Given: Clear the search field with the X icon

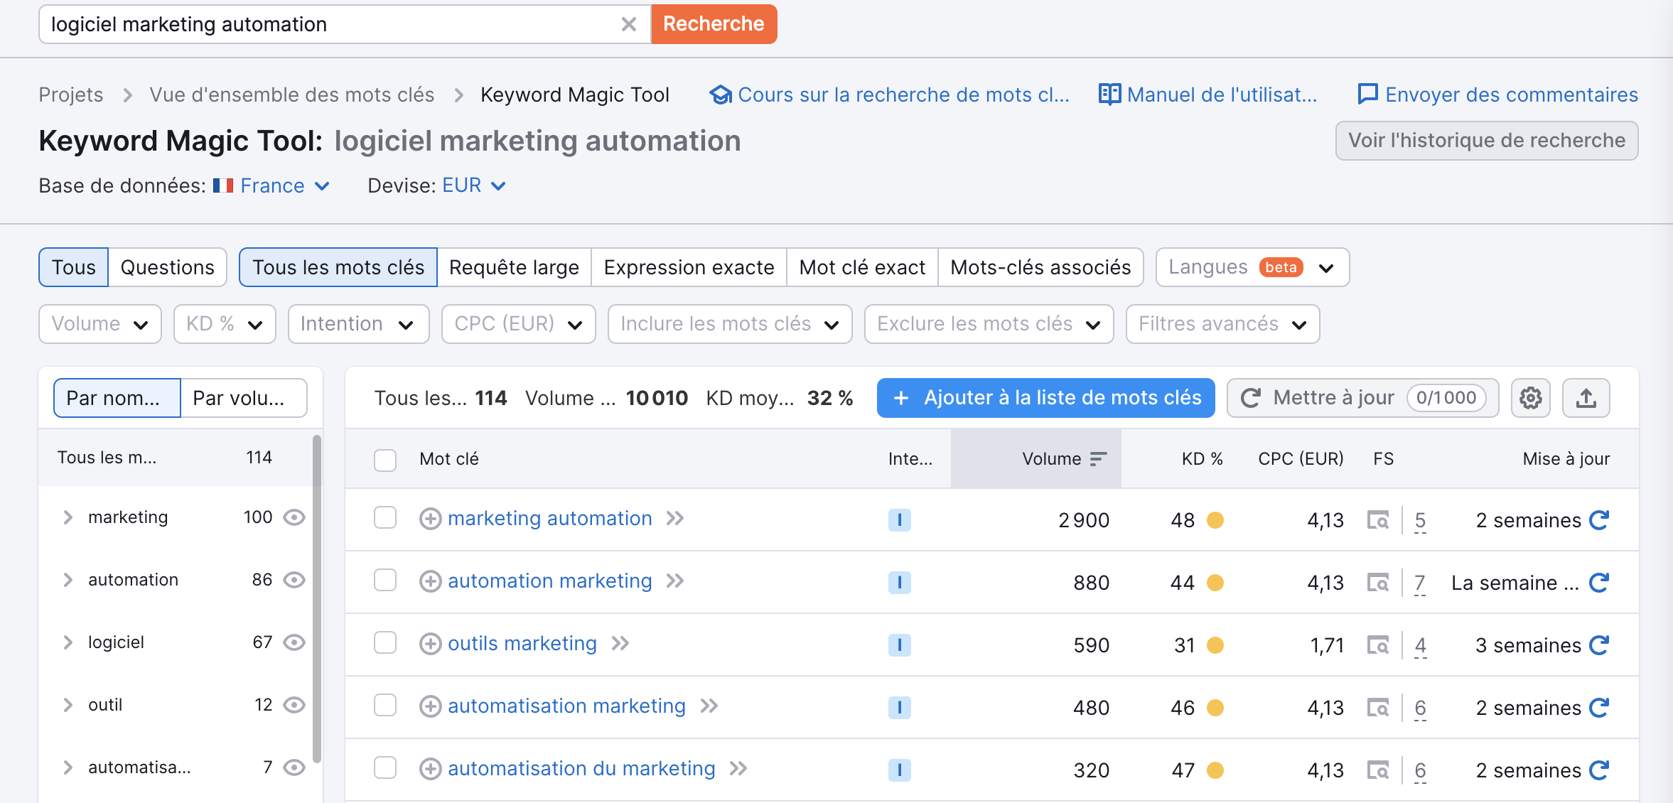Looking at the screenshot, I should (628, 24).
